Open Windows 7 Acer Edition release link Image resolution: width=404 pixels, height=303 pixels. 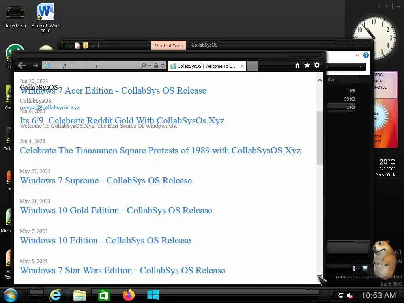click(113, 91)
